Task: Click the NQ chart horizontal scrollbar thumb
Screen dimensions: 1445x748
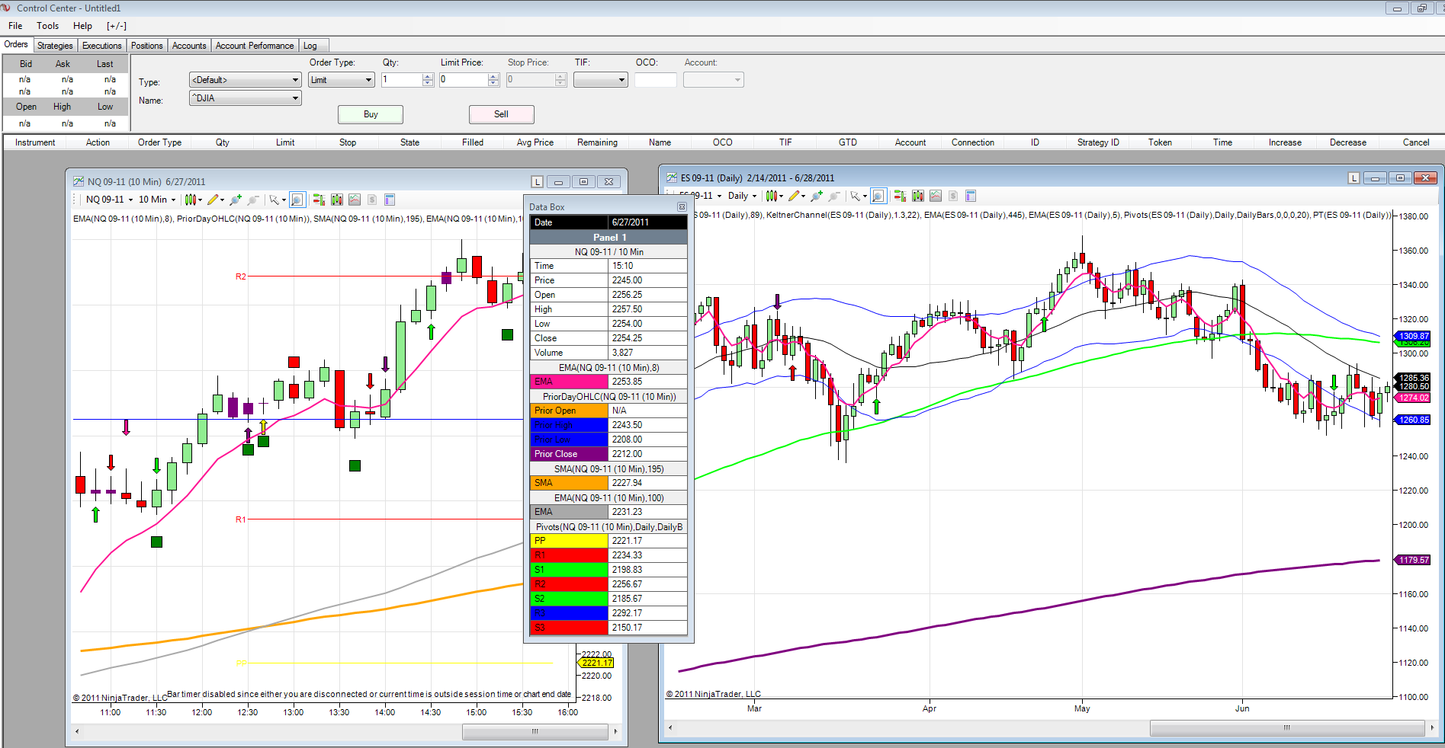Action: [535, 731]
